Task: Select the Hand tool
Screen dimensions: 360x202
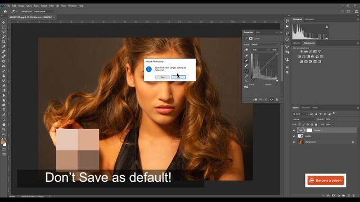Action: pyautogui.click(x=4, y=125)
